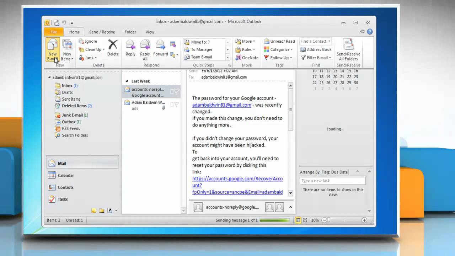
Task: Open the accounts.google.com RecoverAccount link
Action: point(237,185)
